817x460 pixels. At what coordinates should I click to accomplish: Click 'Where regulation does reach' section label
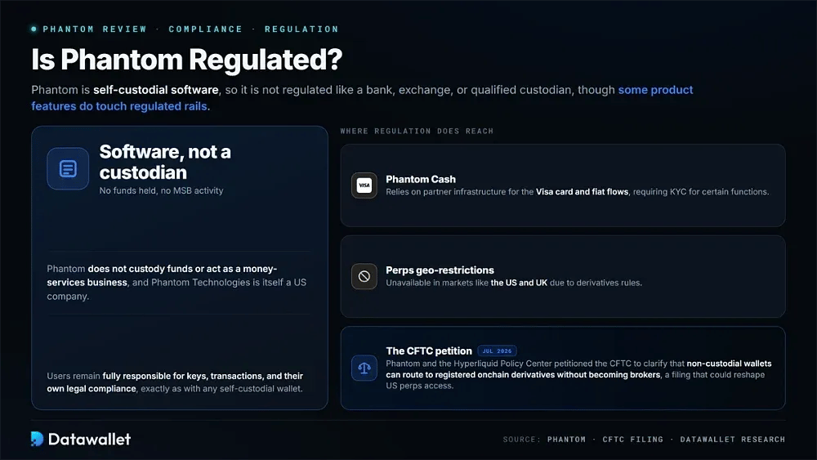click(417, 132)
